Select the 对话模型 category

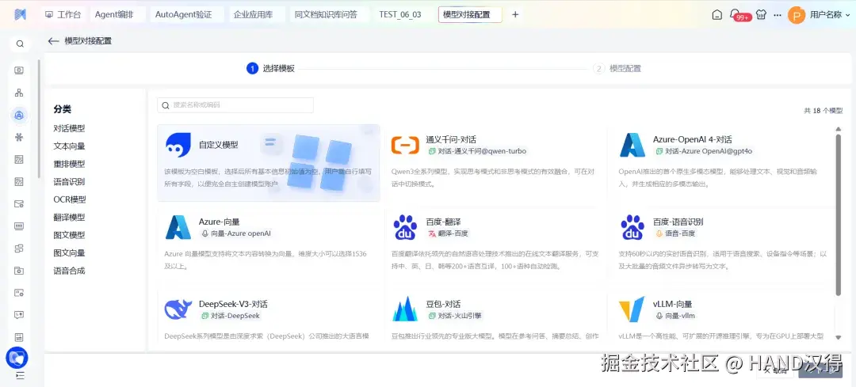(69, 129)
